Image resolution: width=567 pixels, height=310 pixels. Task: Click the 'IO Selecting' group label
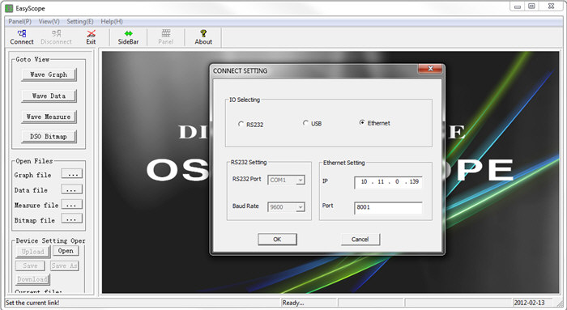click(245, 100)
